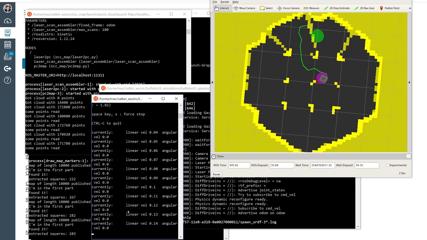
Task: Collapse the left RViz side panel arrow
Action: [x=212, y=82]
